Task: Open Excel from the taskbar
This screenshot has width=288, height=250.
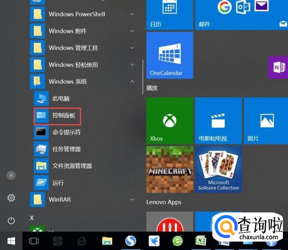Action: pyautogui.click(x=201, y=241)
